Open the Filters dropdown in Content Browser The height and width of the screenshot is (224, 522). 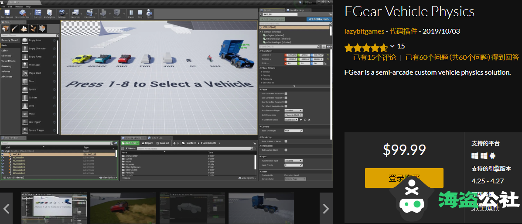point(130,148)
